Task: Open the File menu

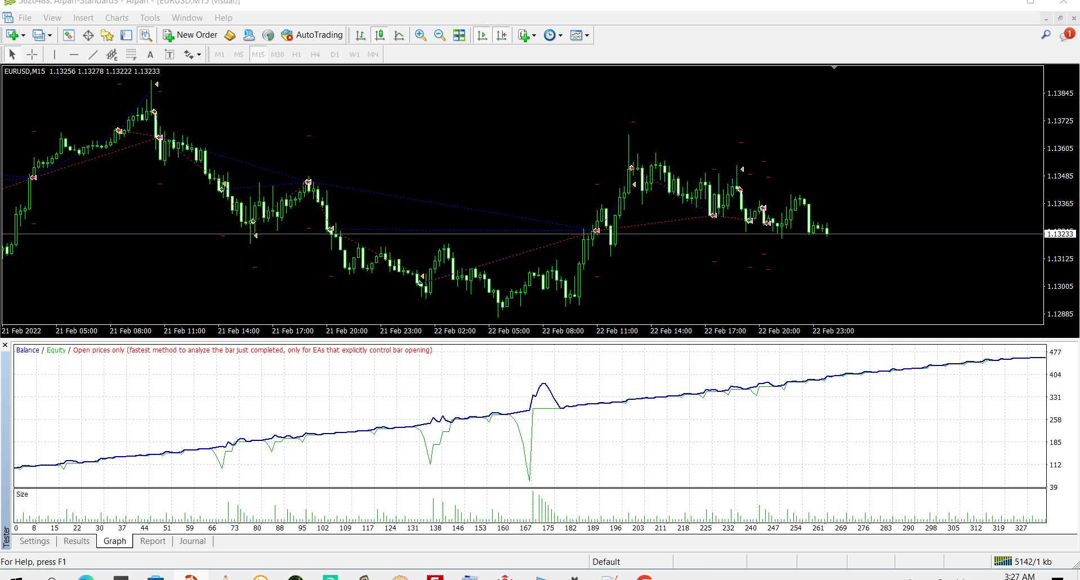Action: pyautogui.click(x=25, y=18)
